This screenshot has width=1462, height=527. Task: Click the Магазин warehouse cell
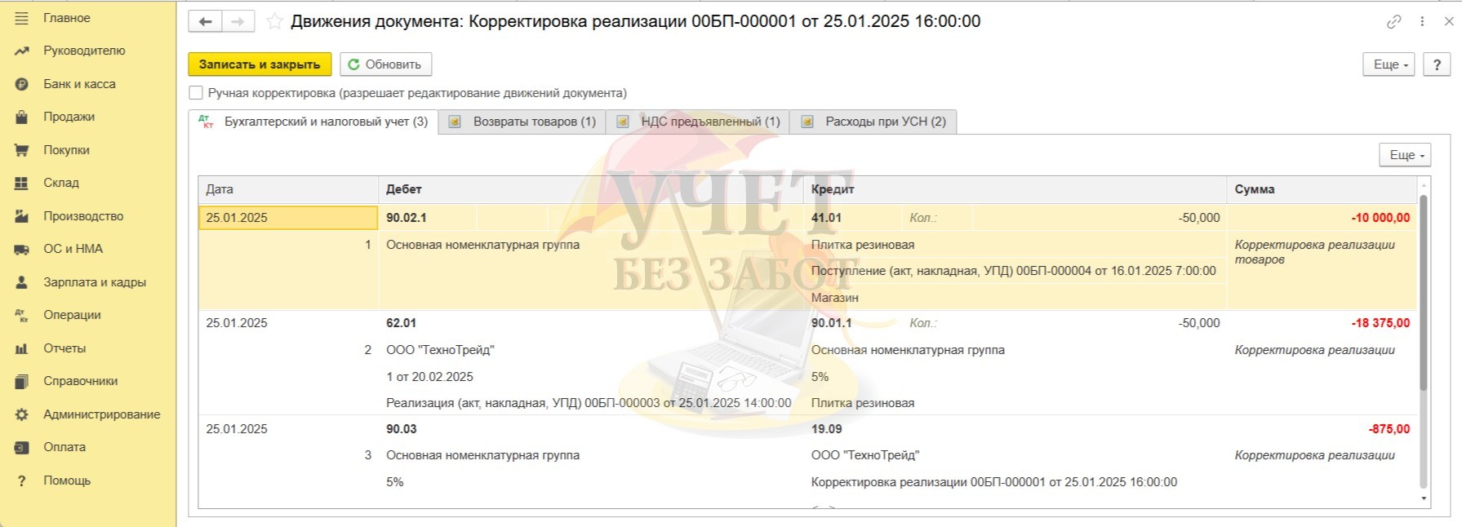coord(834,298)
